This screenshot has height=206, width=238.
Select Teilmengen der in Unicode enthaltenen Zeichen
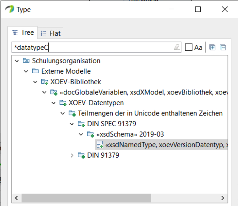pyautogui.click(x=150, y=113)
